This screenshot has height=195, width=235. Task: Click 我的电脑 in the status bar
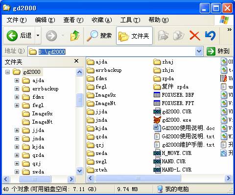click(173, 189)
